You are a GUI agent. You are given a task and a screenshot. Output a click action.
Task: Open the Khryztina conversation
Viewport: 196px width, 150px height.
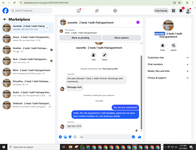[x=27, y=83]
